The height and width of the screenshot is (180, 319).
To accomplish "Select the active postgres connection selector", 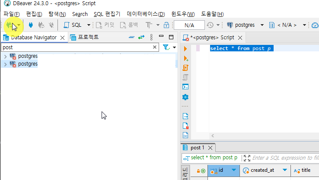I will point(245,25).
